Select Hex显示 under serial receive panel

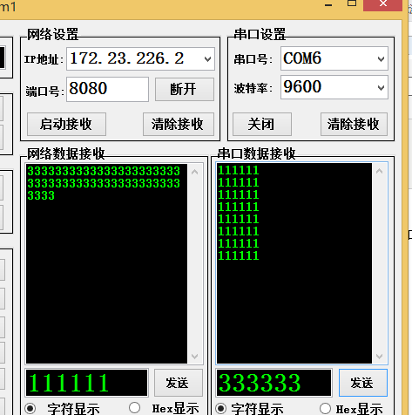pyautogui.click(x=325, y=408)
